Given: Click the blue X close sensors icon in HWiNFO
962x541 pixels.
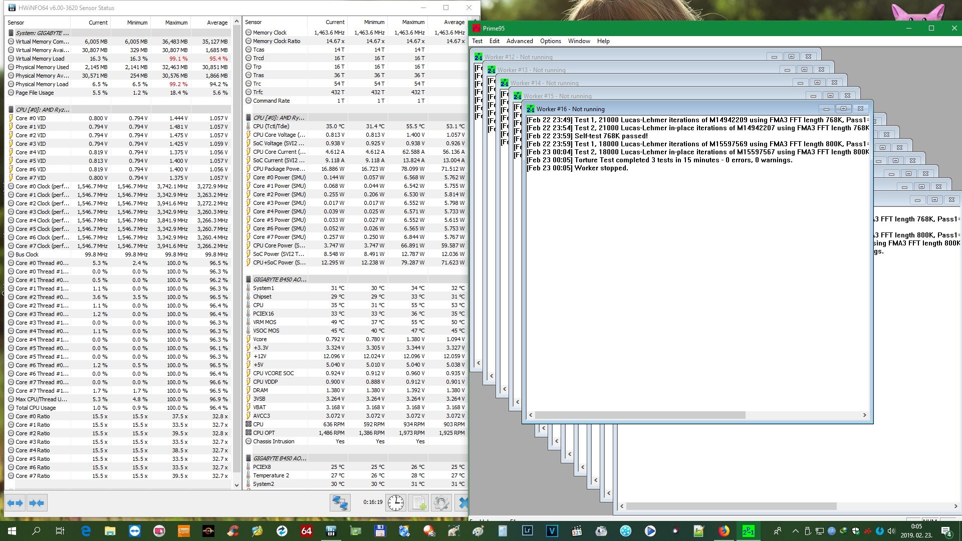Looking at the screenshot, I should point(462,502).
